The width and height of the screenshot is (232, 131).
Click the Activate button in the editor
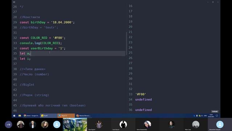[215, 111]
